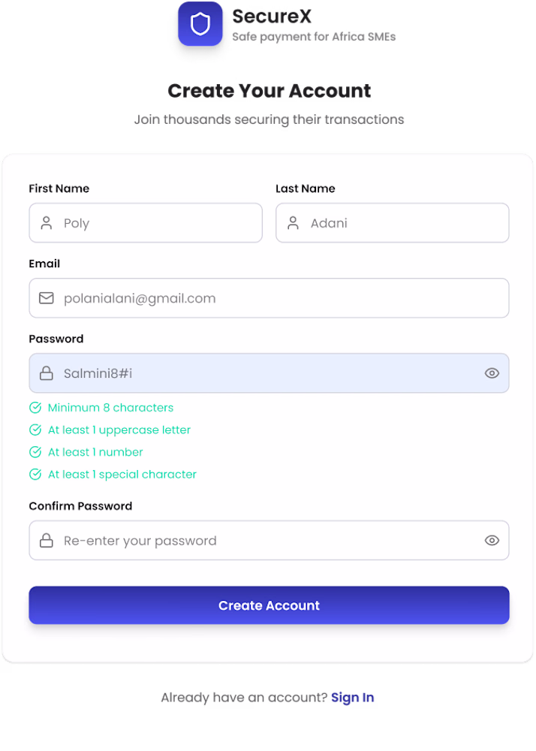Click the SecureX shield logo icon

[x=200, y=24]
